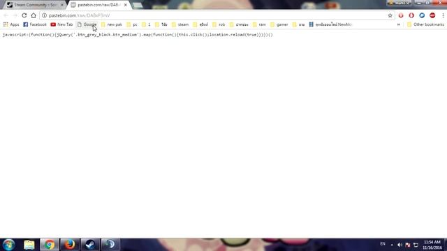447x251 pixels.
Task: Open the crescent-moon app next to Steam in the taskbar
Action: click(110, 245)
